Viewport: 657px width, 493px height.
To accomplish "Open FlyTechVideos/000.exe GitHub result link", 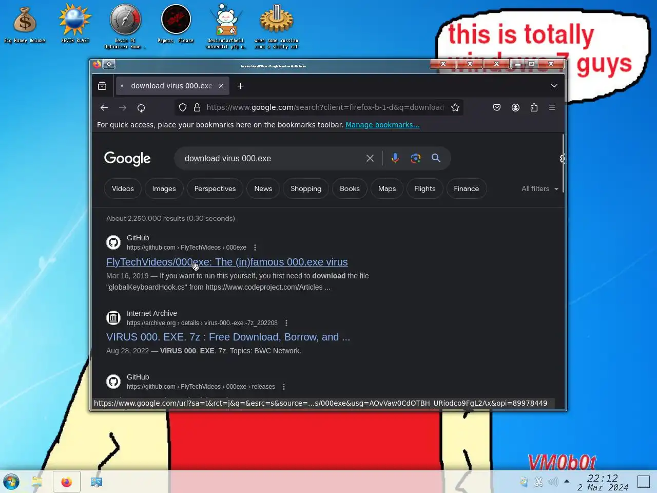I will (x=227, y=262).
